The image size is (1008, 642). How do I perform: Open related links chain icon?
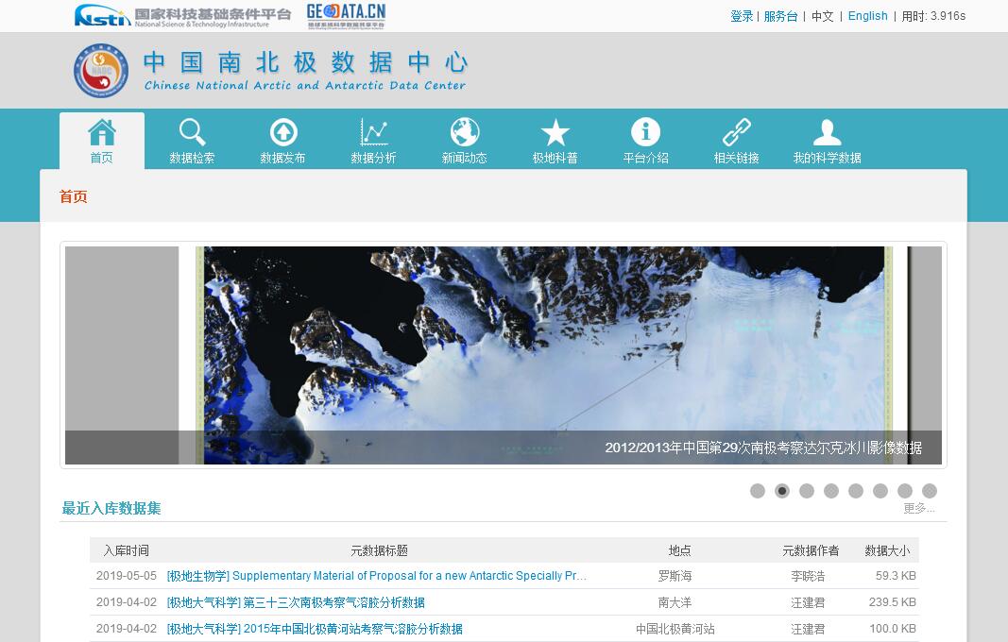(736, 133)
